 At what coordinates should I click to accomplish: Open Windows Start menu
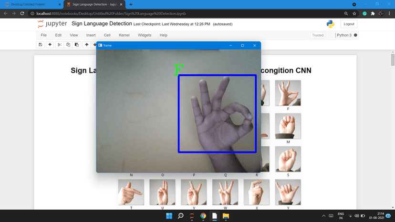tap(169, 216)
